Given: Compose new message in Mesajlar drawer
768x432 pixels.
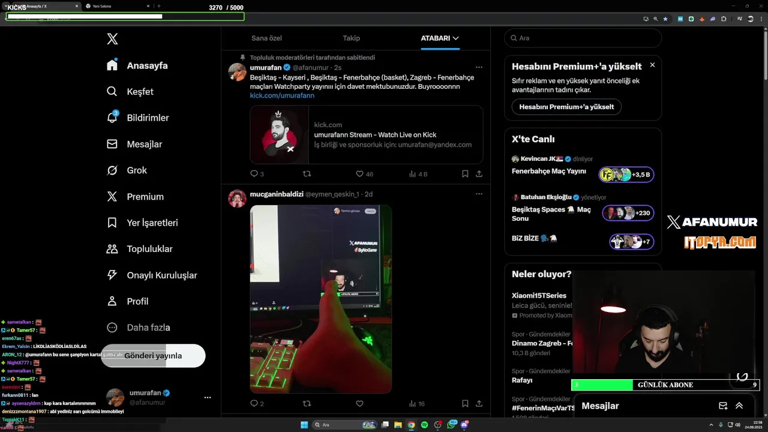Looking at the screenshot, I should coord(723,406).
